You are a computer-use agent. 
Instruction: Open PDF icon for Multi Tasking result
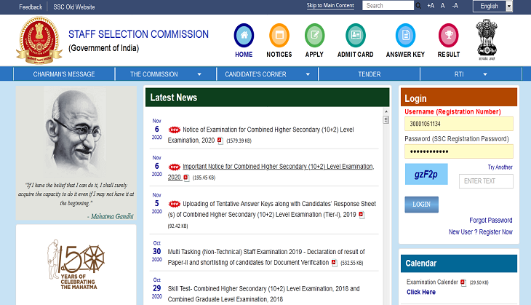coord(335,263)
